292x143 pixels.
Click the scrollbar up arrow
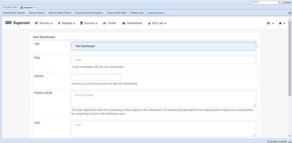tap(290, 19)
